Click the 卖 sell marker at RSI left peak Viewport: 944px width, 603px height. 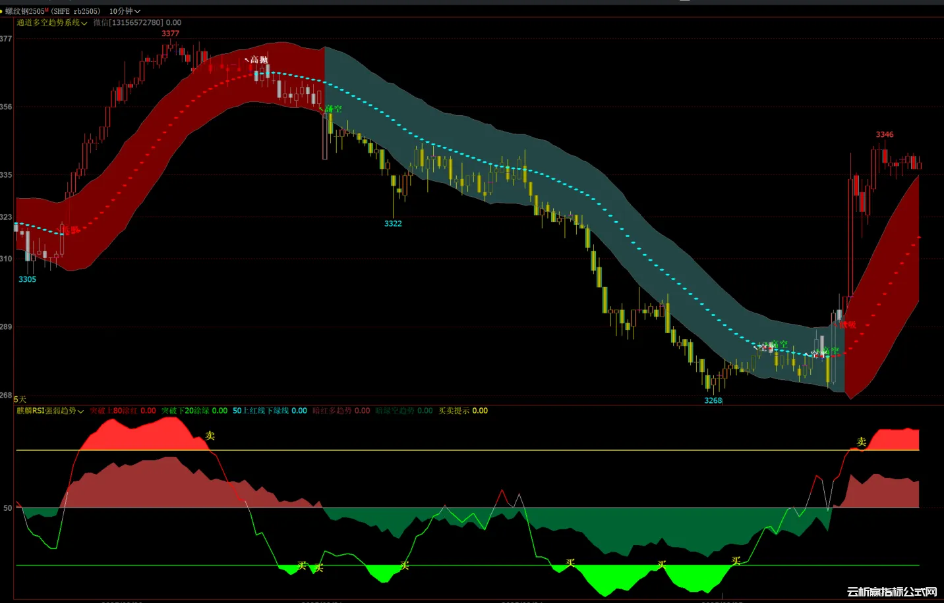click(x=210, y=435)
